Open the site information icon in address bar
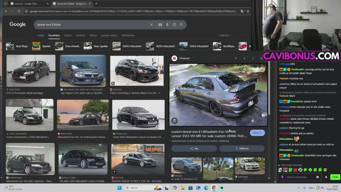This screenshot has height=192, width=341. [x=26, y=11]
